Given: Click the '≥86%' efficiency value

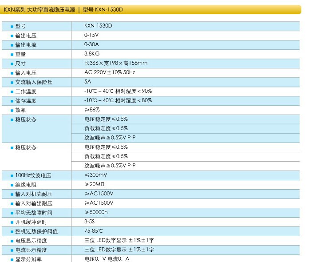Looking at the screenshot, I should [x=92, y=110].
